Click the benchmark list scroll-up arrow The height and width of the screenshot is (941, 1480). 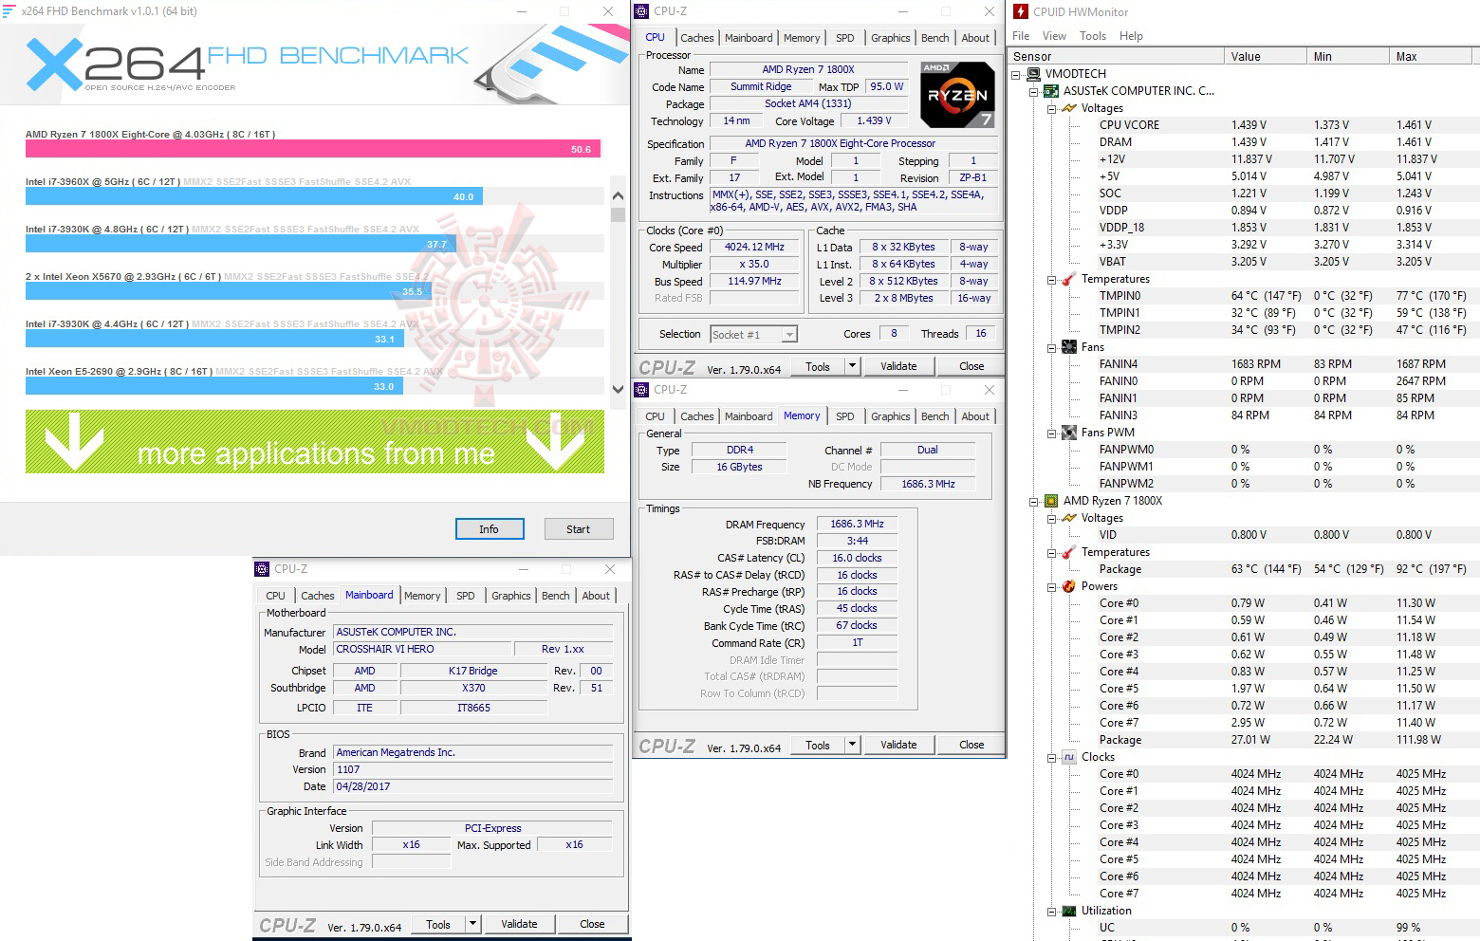pyautogui.click(x=618, y=195)
